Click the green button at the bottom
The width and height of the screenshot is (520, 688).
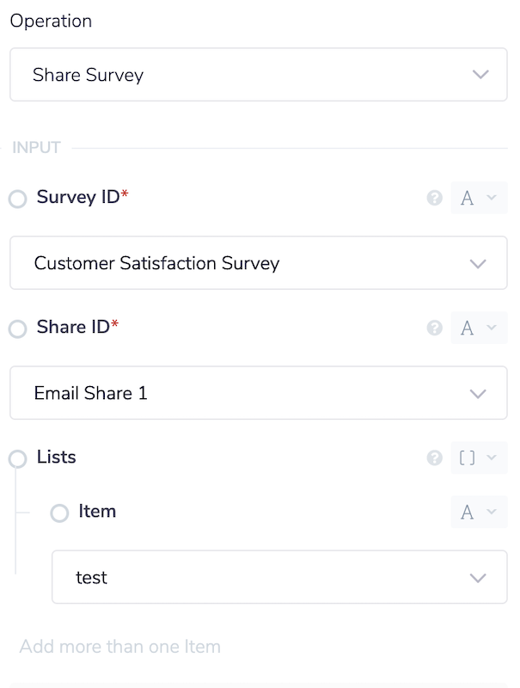258,684
